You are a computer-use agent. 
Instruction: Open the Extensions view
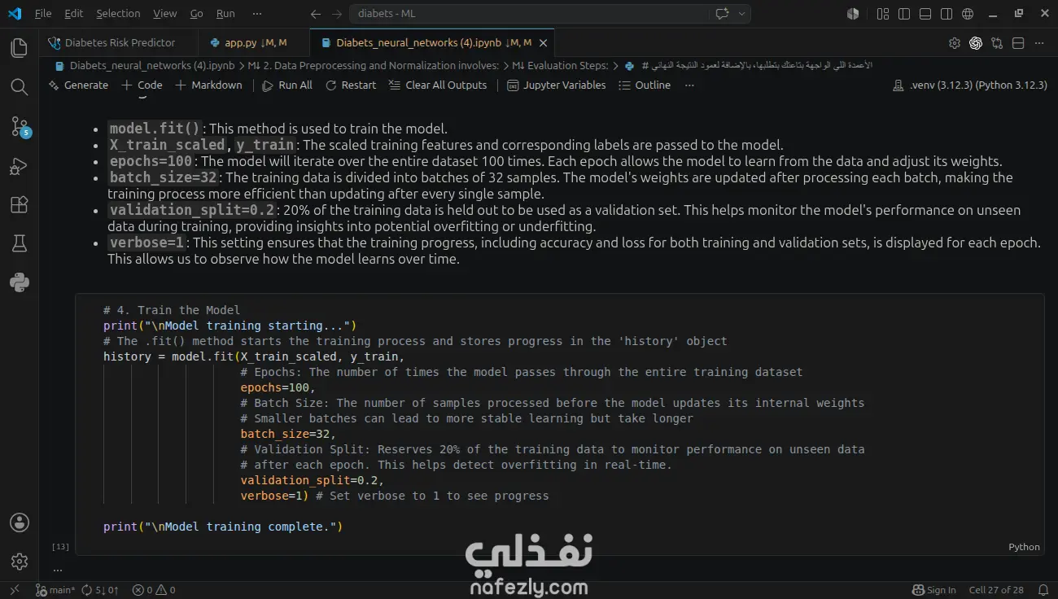click(x=19, y=204)
